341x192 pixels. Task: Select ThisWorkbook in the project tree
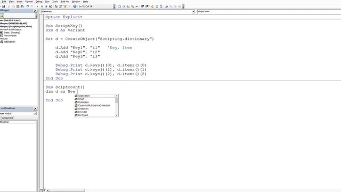pos(10,36)
